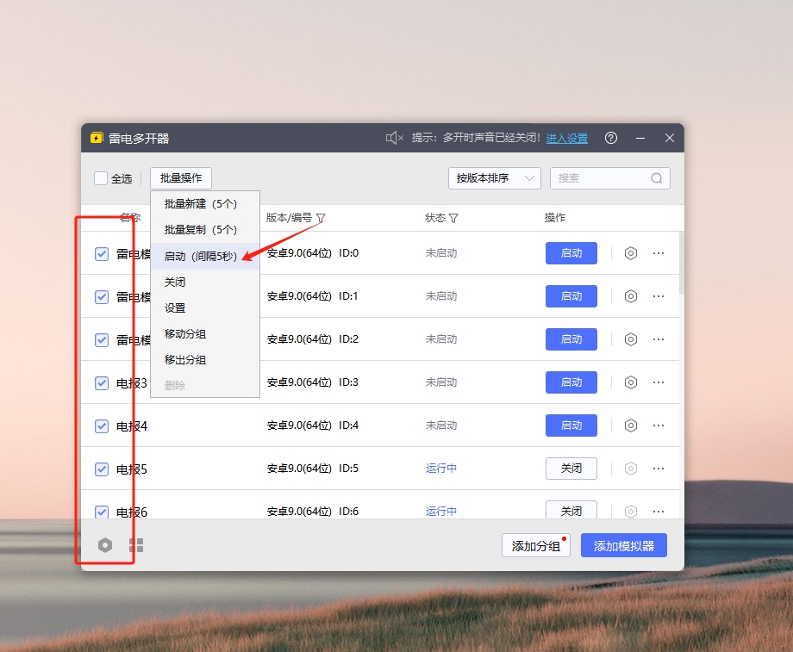Open the 按版本排序 sort dropdown
Screen dimensions: 793x652
click(x=494, y=178)
